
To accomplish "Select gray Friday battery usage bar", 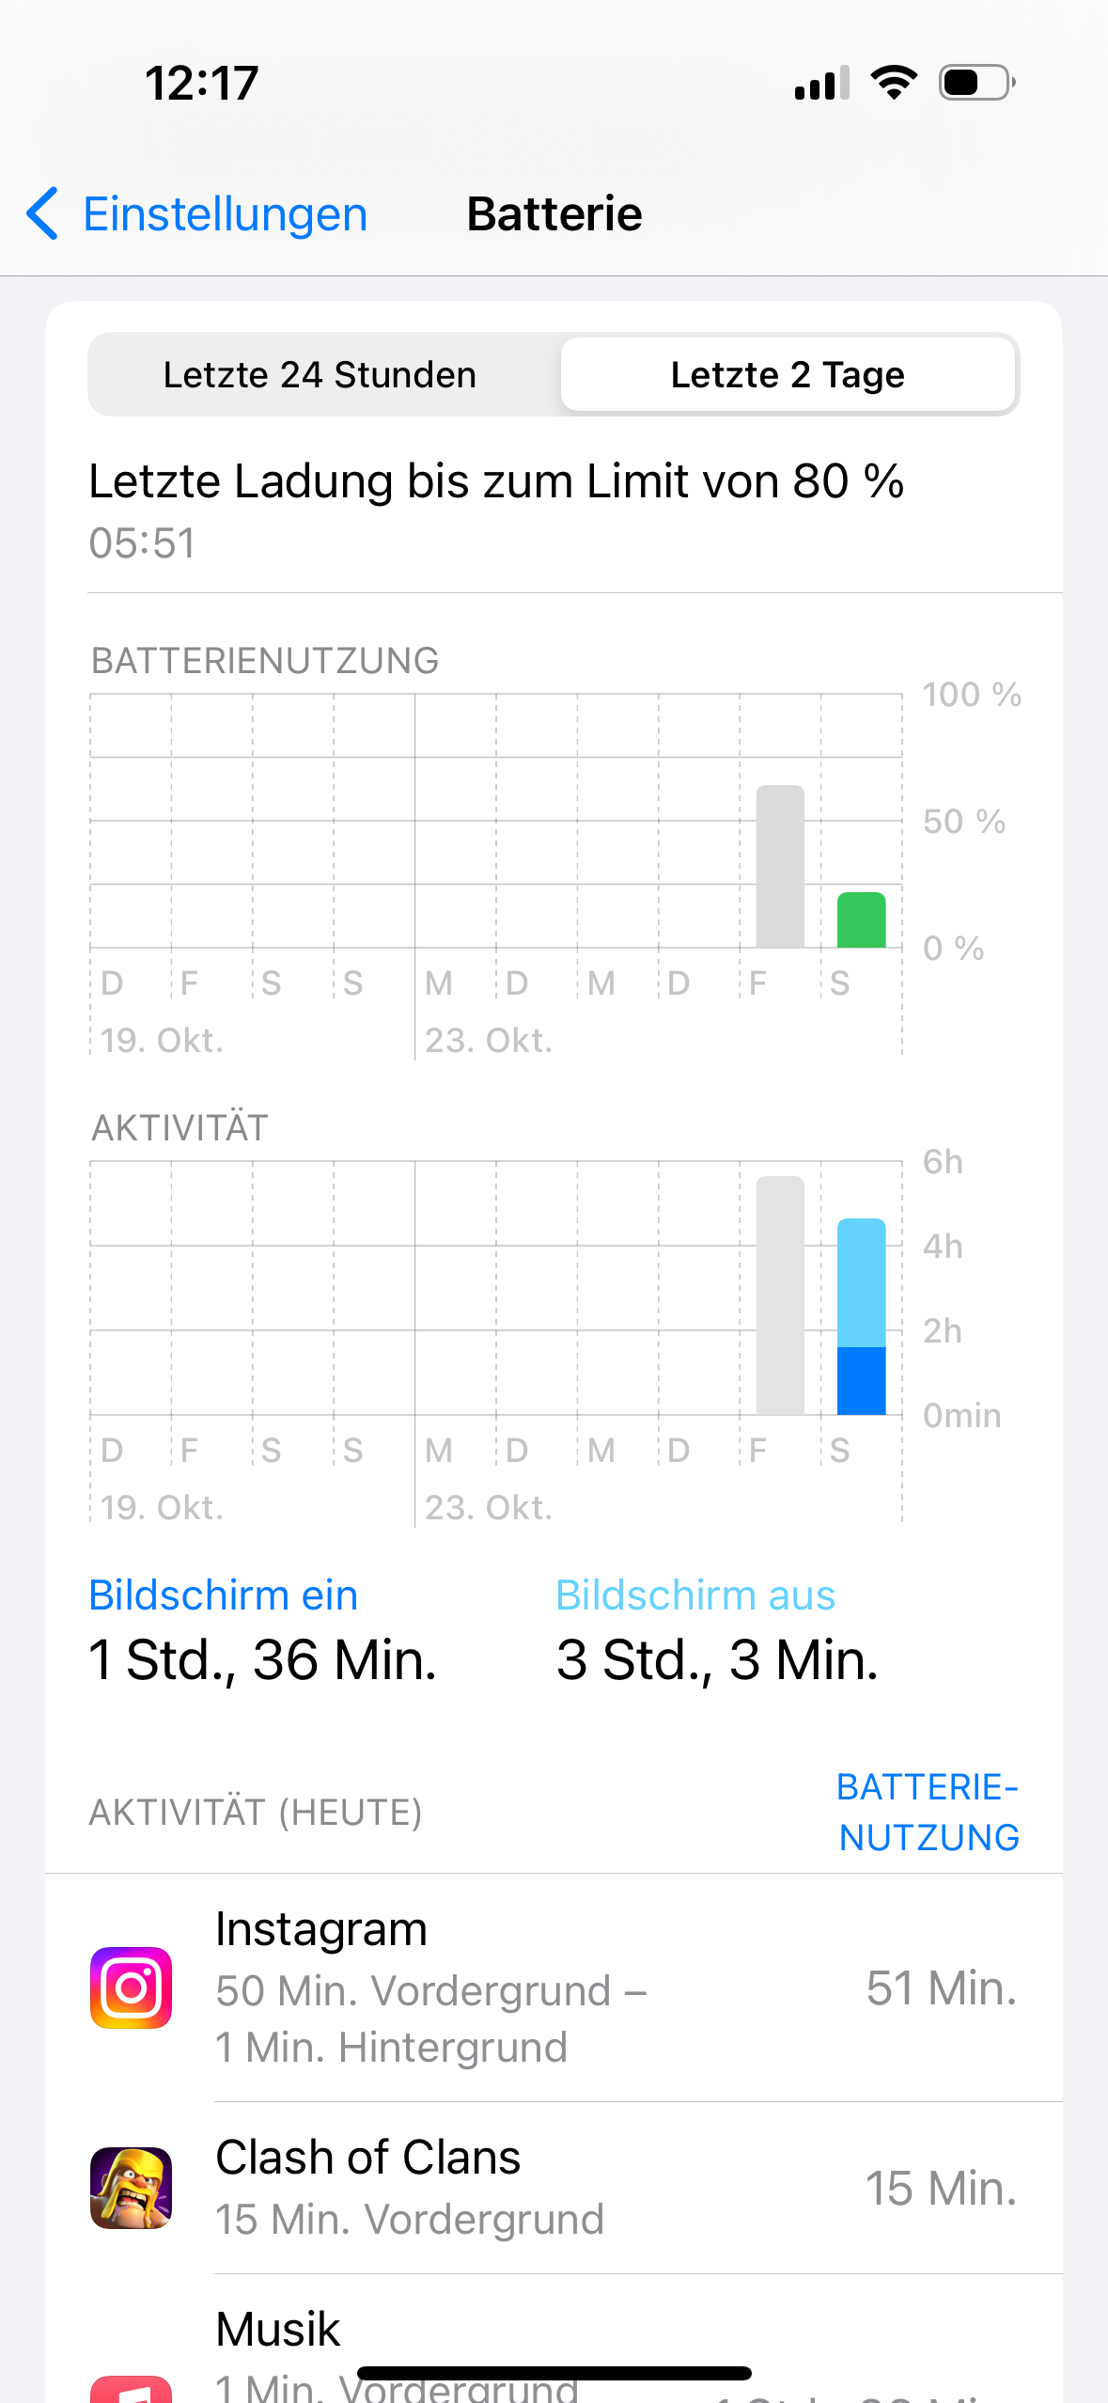I will coord(780,866).
